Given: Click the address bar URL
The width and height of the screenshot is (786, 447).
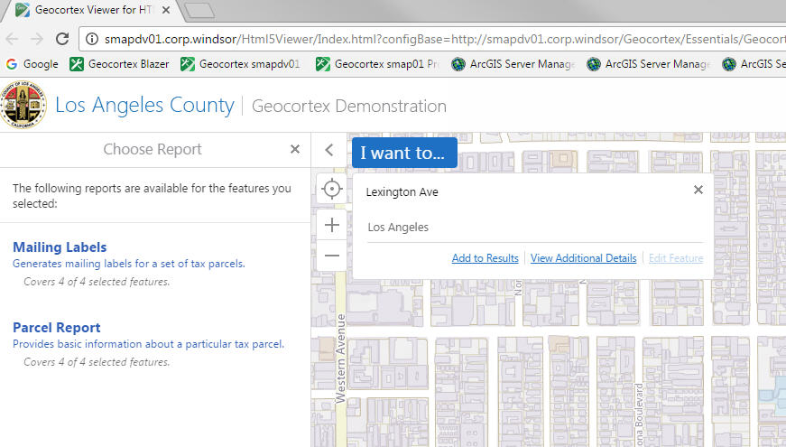Looking at the screenshot, I should tap(444, 39).
